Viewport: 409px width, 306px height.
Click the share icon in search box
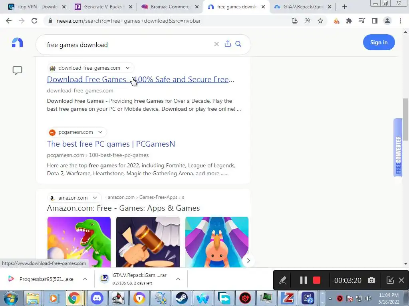(x=228, y=44)
